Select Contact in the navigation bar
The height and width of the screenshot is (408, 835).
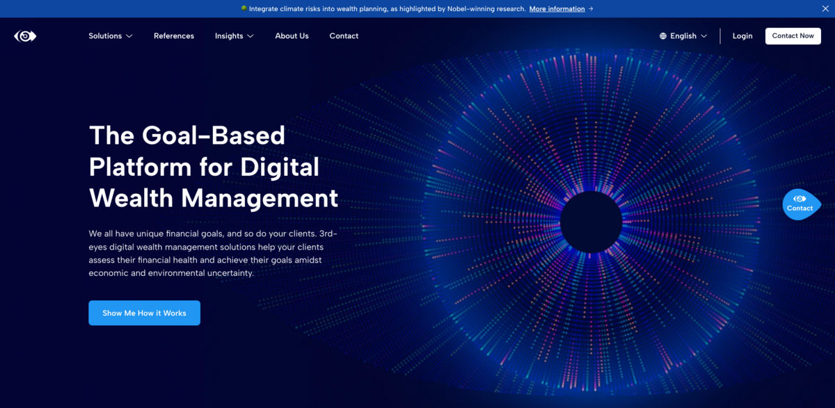(x=344, y=35)
